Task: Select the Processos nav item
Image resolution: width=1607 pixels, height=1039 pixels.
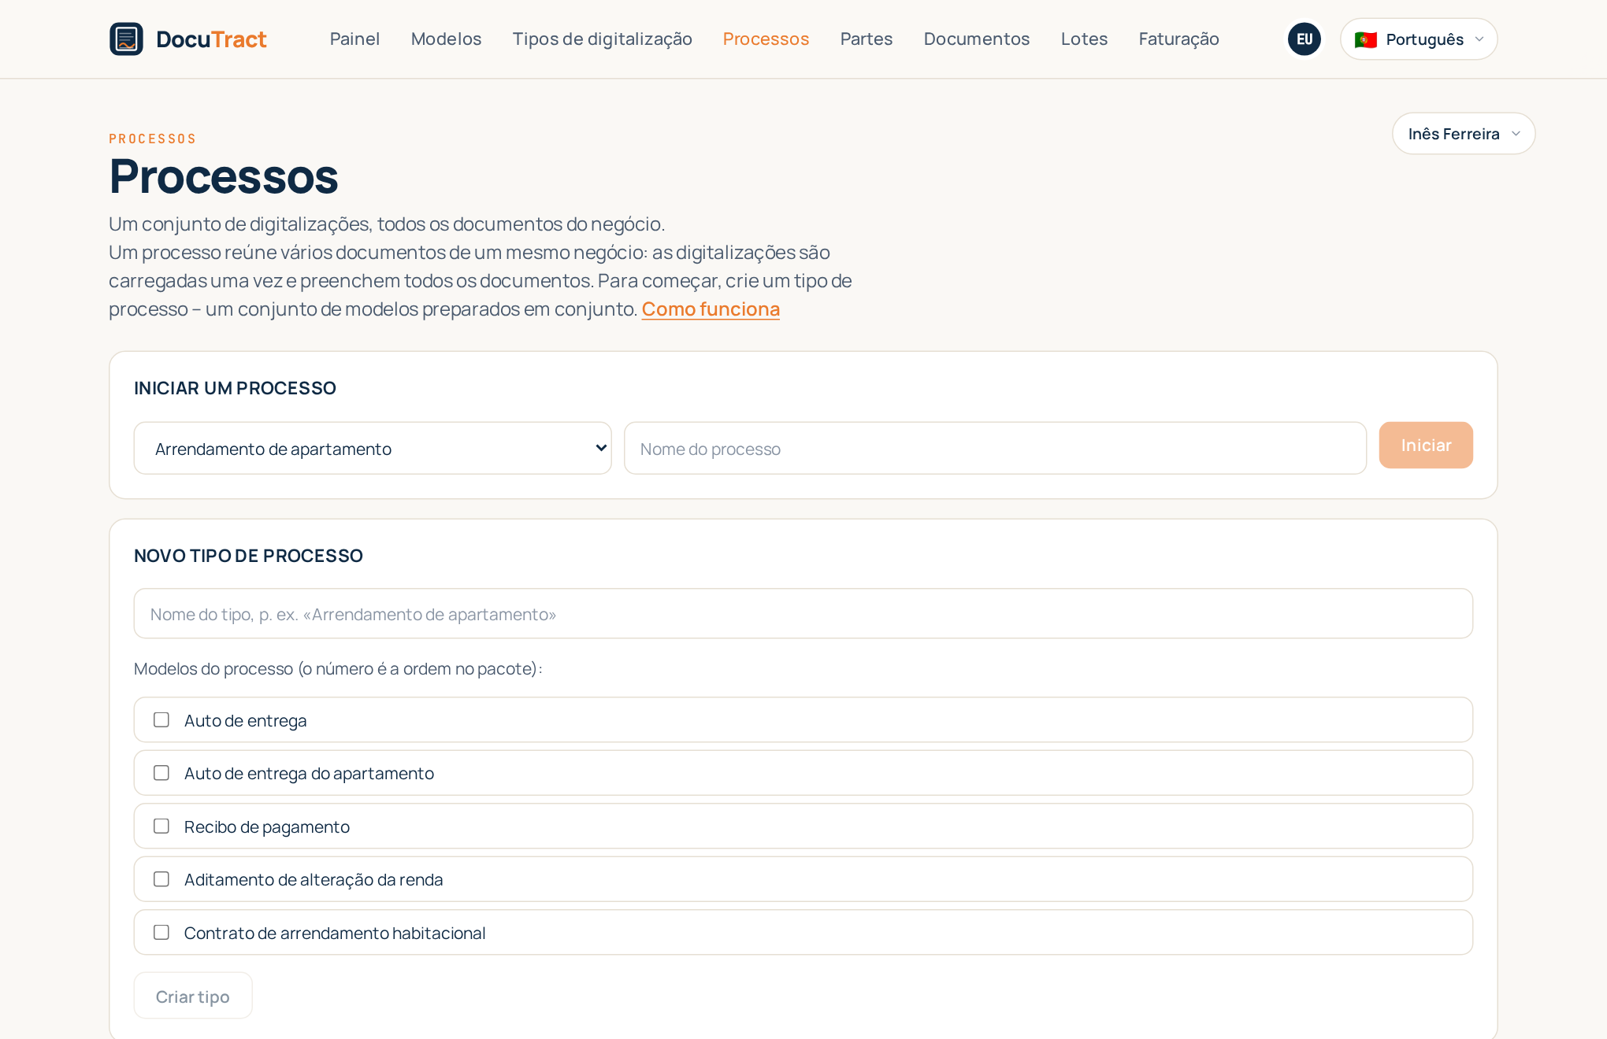Action: [x=766, y=39]
